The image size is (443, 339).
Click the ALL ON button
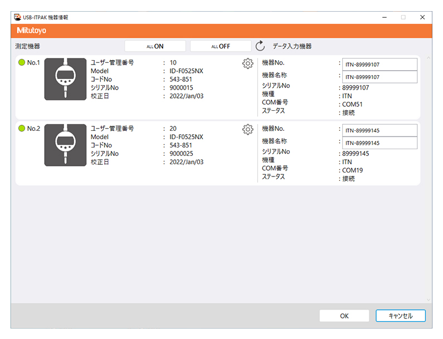point(155,46)
